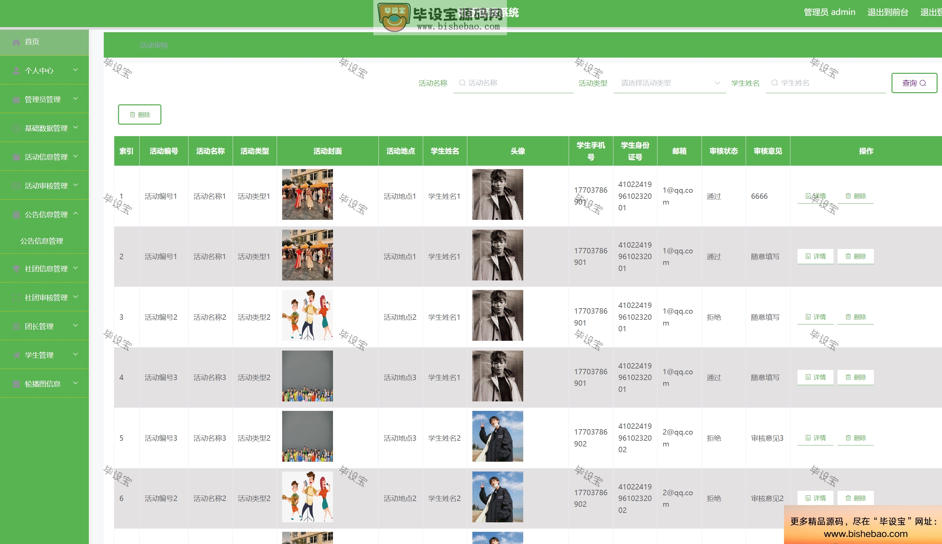
Task: Delete row 5 with 删除
Action: [x=856, y=438]
